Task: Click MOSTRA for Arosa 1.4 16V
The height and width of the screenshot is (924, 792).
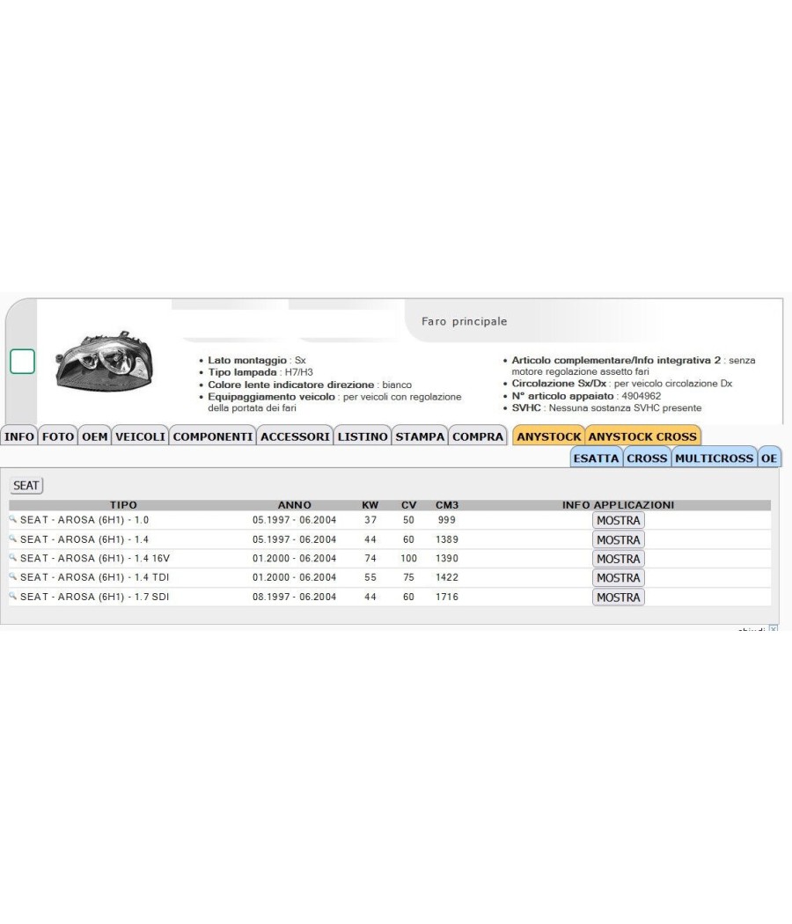Action: click(618, 559)
